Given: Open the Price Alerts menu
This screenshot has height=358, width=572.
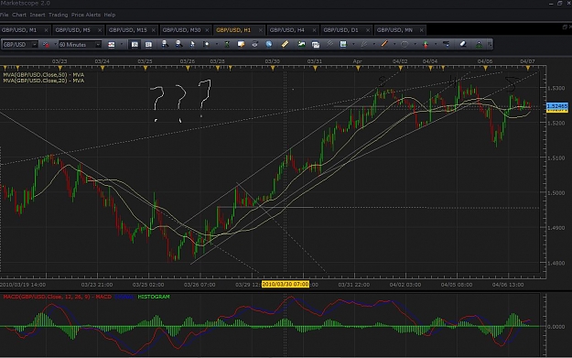Looking at the screenshot, I should coord(86,15).
